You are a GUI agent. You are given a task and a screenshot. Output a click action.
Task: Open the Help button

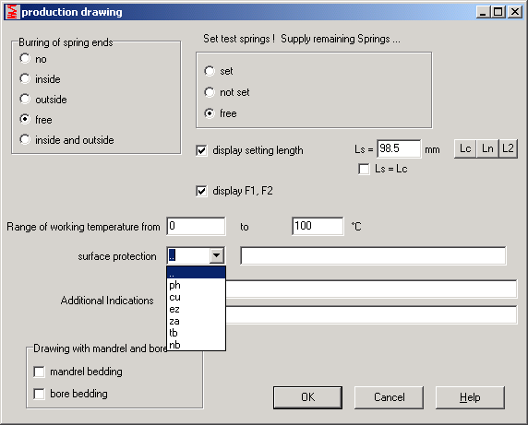tap(470, 397)
